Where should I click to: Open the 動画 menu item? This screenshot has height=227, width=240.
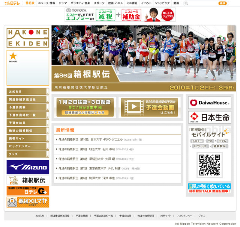tap(176, 3)
